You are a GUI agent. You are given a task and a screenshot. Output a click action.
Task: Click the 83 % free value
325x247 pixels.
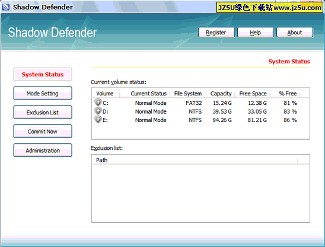(x=290, y=111)
